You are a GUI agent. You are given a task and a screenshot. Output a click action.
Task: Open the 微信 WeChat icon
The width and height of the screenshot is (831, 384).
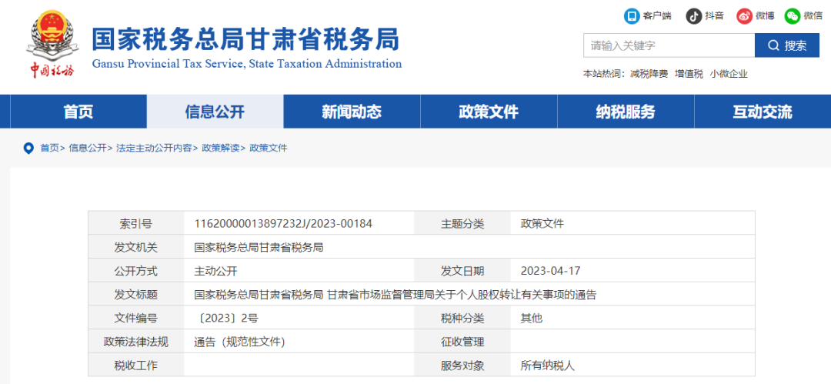[793, 16]
